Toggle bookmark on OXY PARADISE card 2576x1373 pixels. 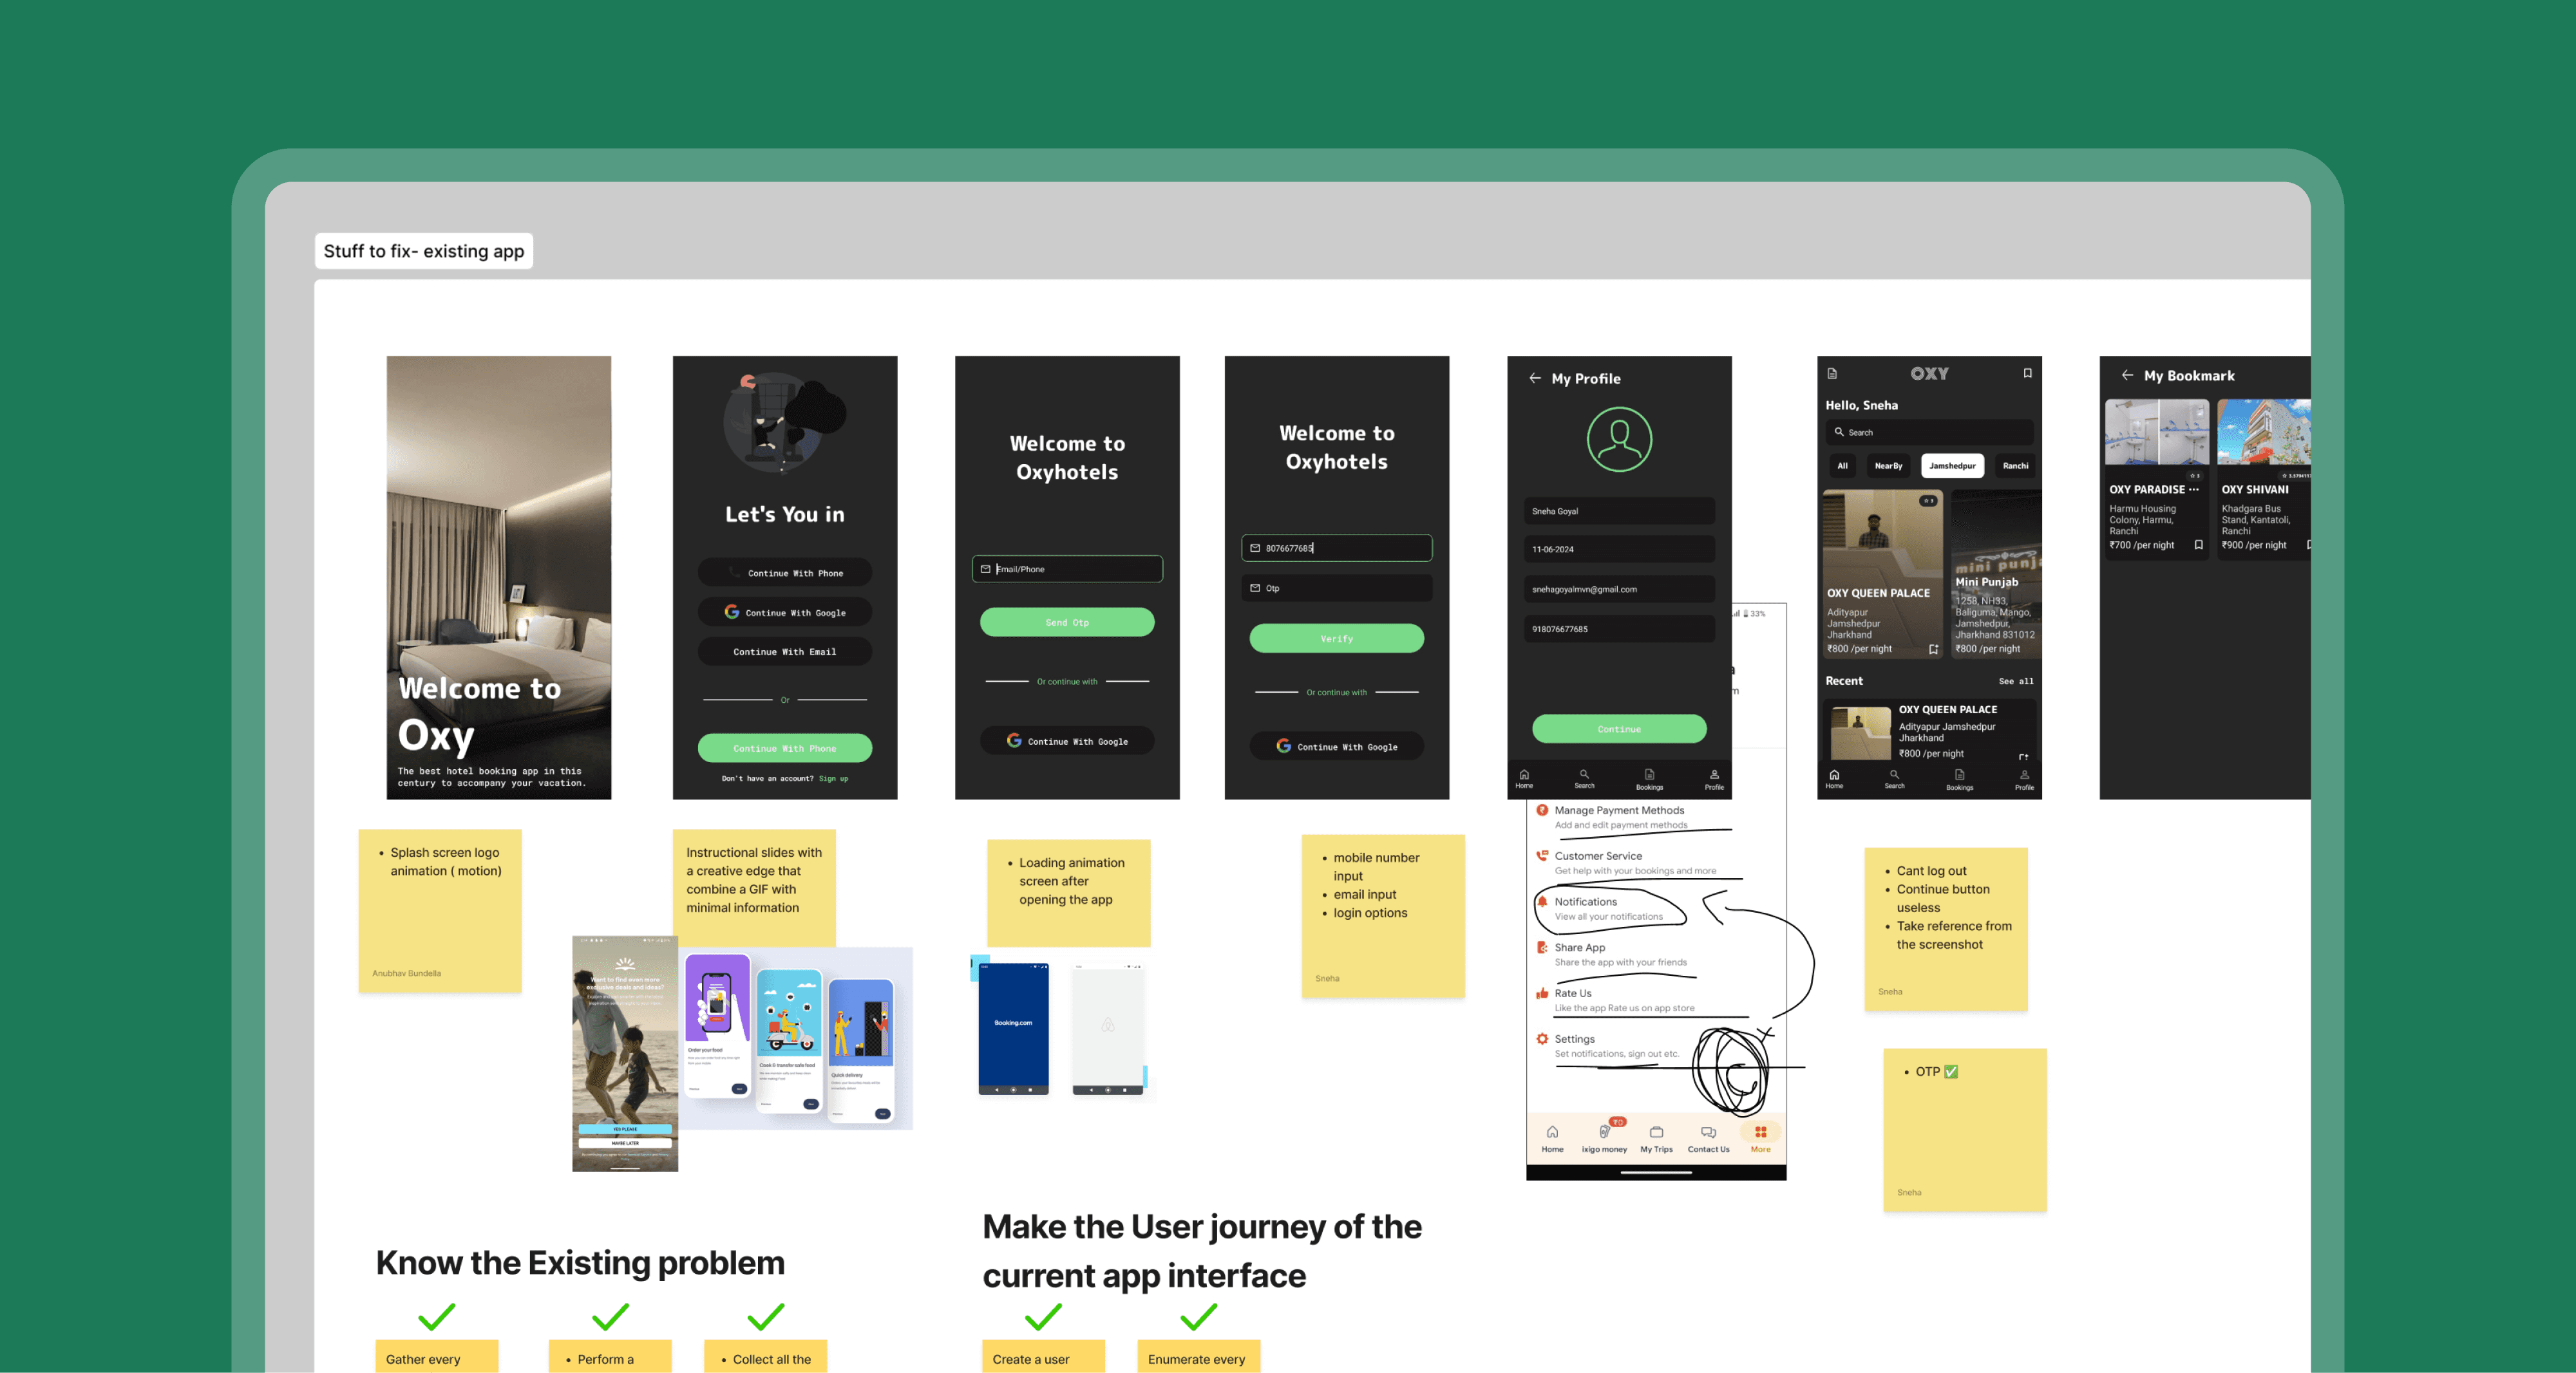[x=2198, y=545]
